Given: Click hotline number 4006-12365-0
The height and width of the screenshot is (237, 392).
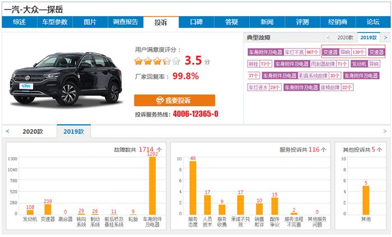Looking at the screenshot, I should click(195, 114).
